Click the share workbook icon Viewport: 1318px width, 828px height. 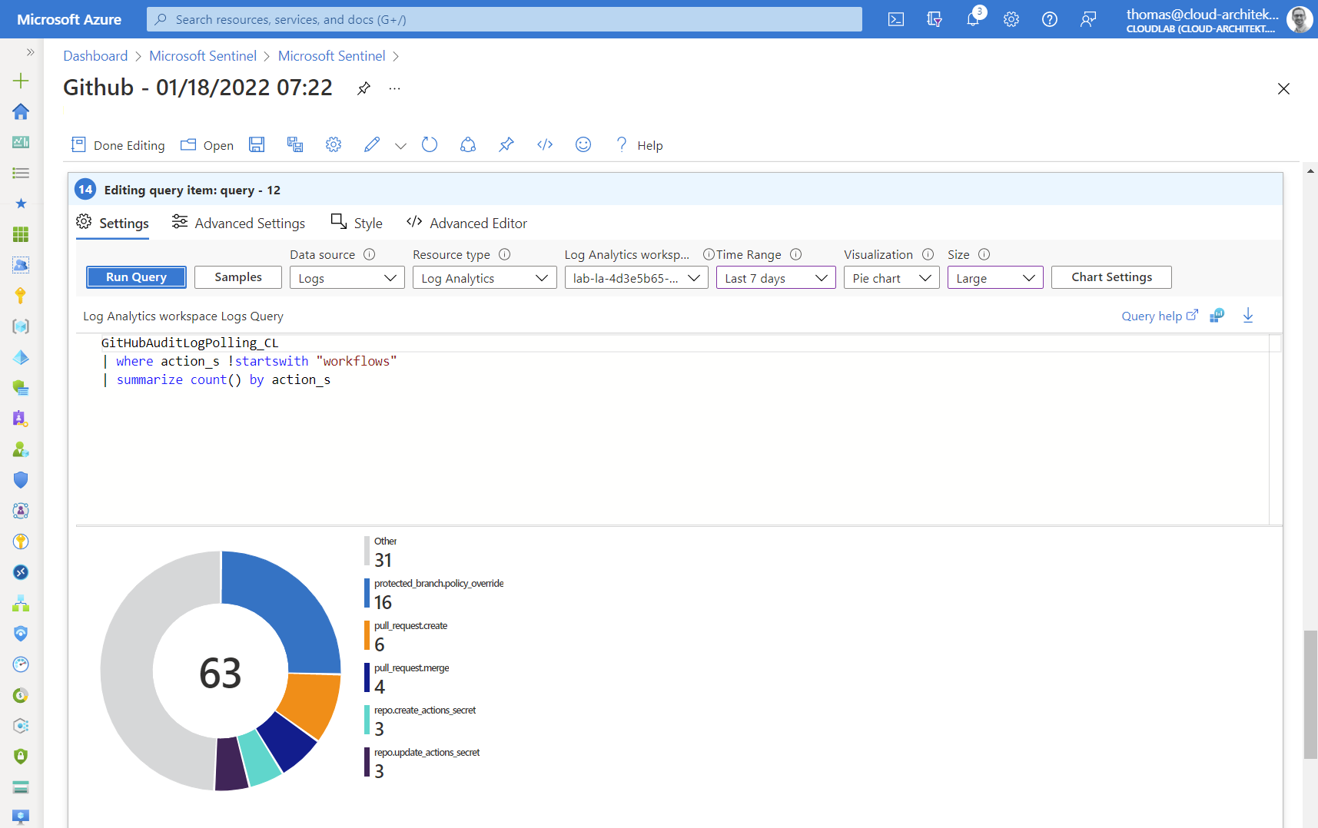click(x=468, y=144)
